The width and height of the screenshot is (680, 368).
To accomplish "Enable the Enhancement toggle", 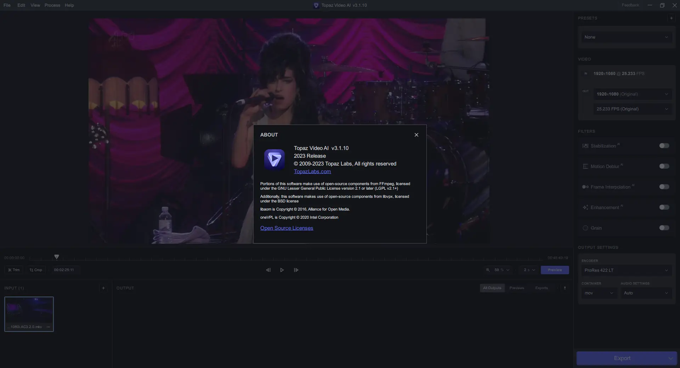I will 664,207.
